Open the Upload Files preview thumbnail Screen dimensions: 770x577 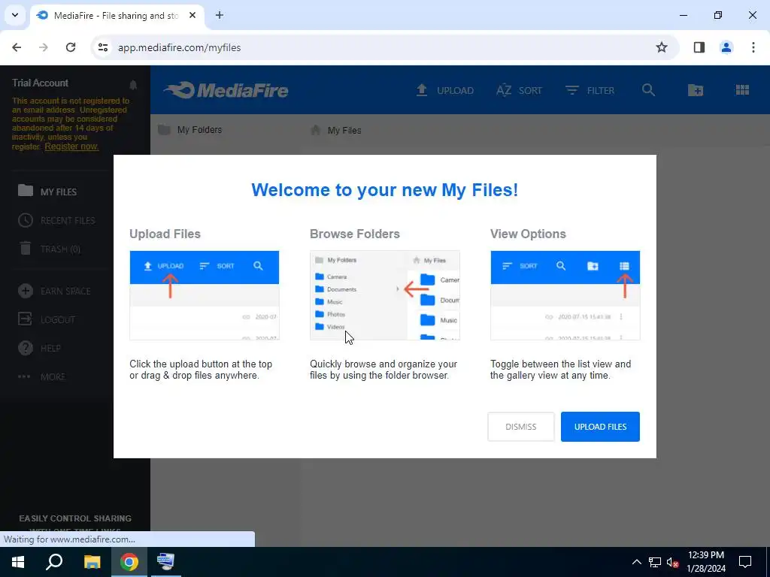click(x=205, y=295)
